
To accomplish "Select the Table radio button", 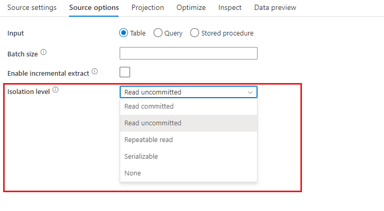I will (x=123, y=33).
